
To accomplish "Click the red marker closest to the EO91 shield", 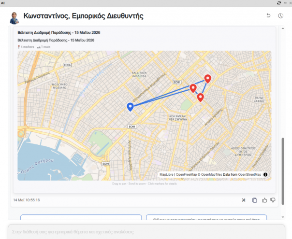I will click(193, 88).
